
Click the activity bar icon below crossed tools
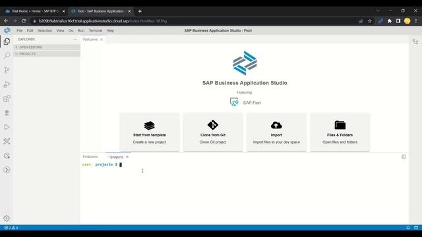[7, 155]
